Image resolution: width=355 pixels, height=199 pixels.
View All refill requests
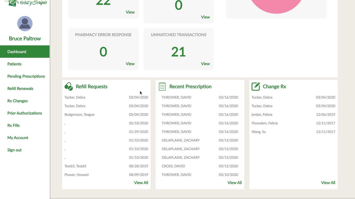click(141, 183)
